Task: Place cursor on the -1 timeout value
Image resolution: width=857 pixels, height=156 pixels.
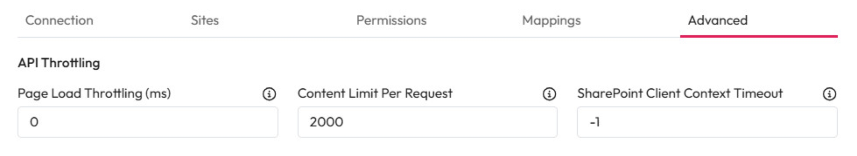Action: point(595,122)
